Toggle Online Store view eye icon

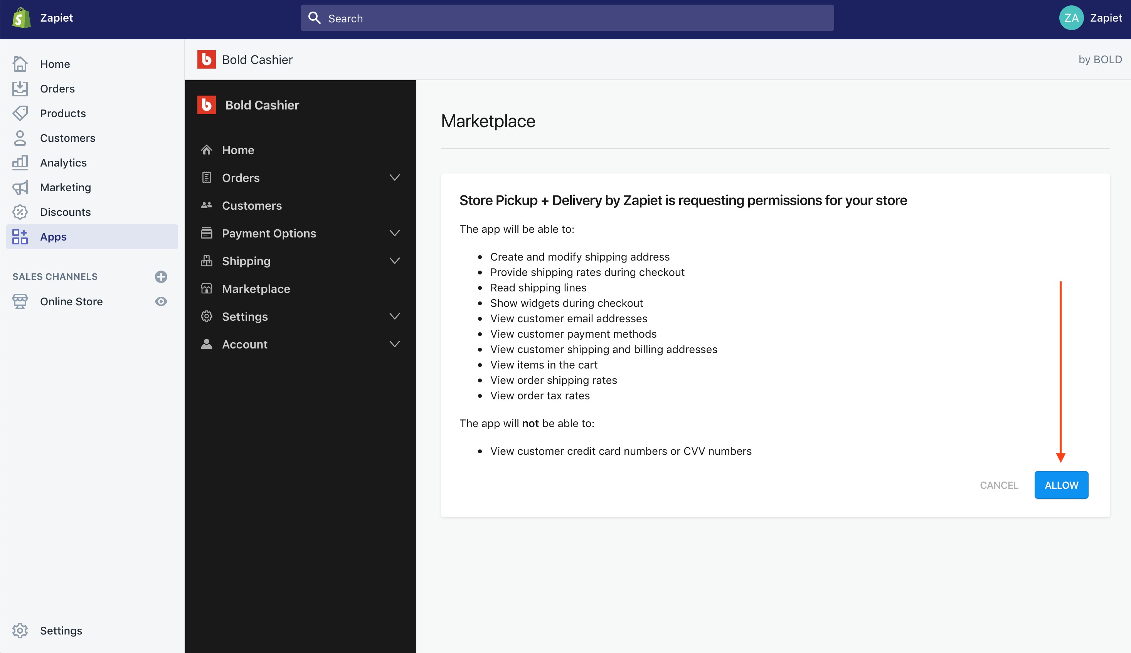(161, 301)
